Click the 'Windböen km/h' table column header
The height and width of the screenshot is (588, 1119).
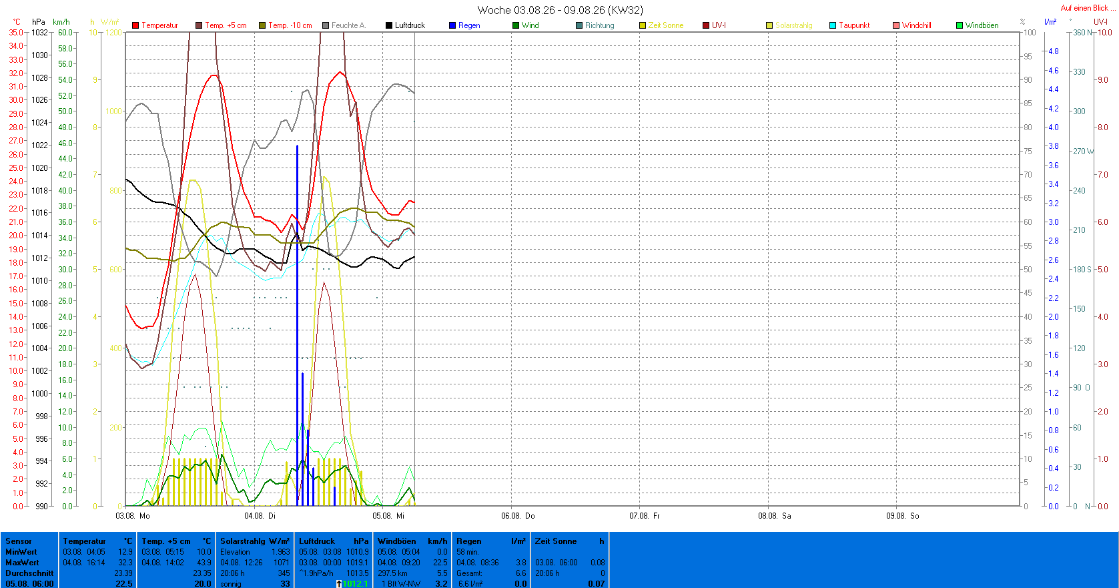pyautogui.click(x=412, y=541)
